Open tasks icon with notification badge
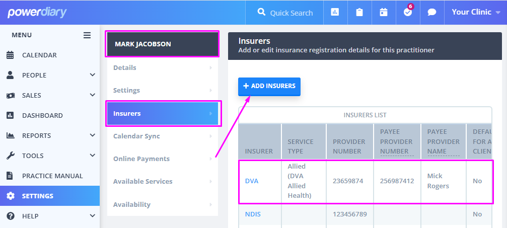507x228 pixels. click(x=408, y=13)
